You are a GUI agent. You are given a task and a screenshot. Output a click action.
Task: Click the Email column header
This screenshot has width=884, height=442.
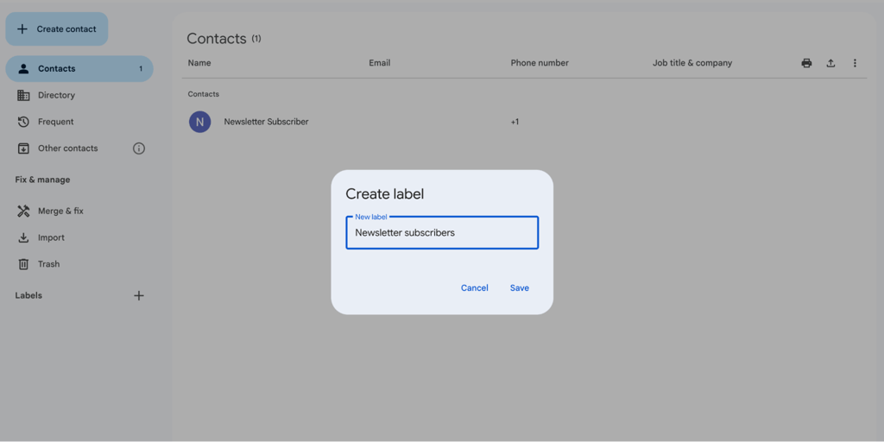[x=380, y=63]
